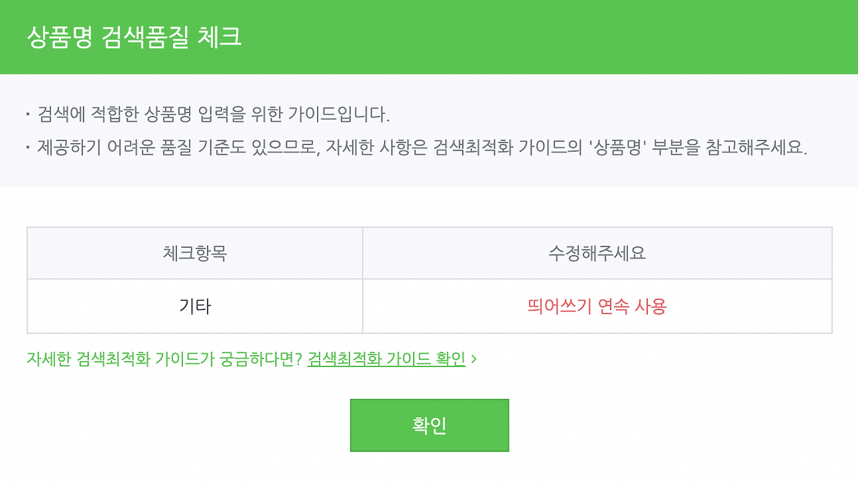Select the 수정해주세요 column header
858x485 pixels.
tap(597, 253)
